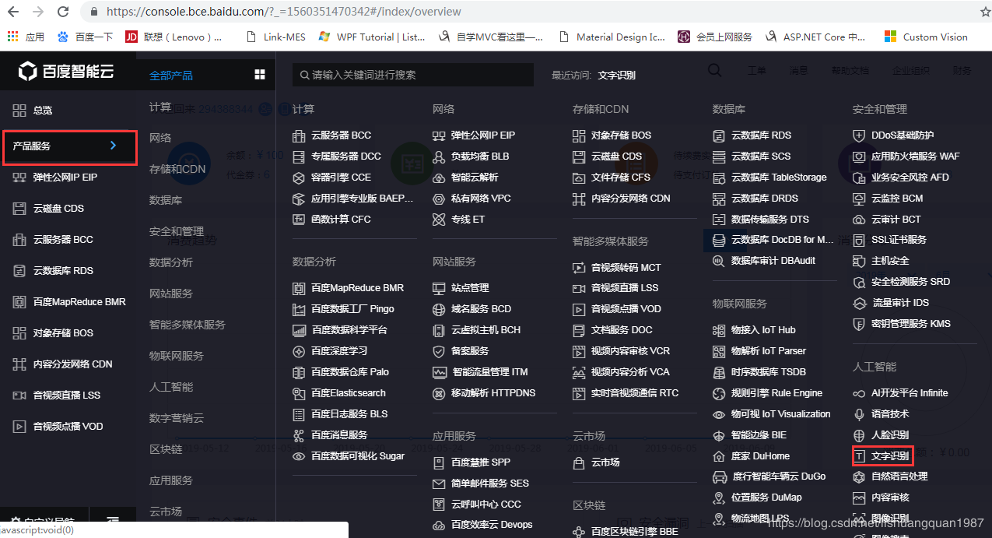The image size is (992, 538).
Task: Open the 简单邮件服务 SES link
Action: click(x=490, y=483)
